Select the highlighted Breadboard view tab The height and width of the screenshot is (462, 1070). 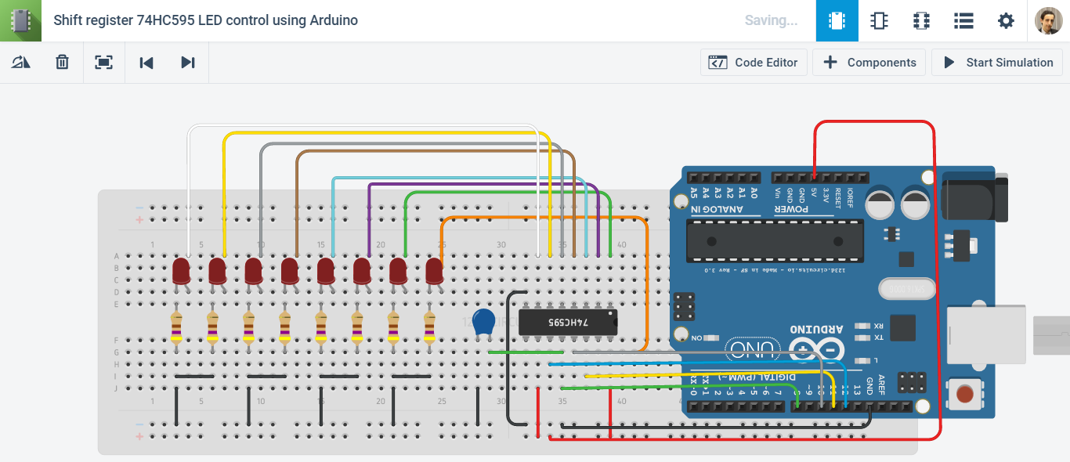[837, 21]
